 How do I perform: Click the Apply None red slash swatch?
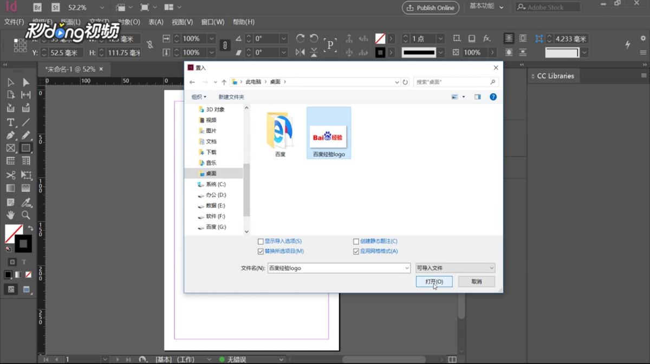pyautogui.click(x=29, y=275)
